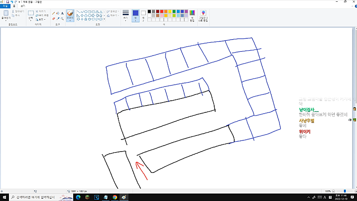Image resolution: width=357 pixels, height=201 pixels.
Task: Open the shape Outline dropdown
Action: point(113,12)
